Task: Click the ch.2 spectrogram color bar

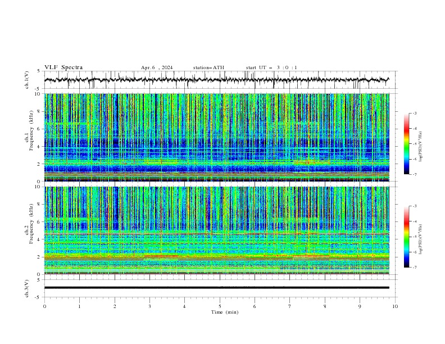Action: (x=406, y=237)
